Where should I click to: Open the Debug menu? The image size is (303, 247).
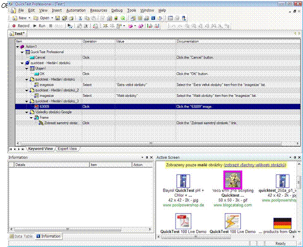(117, 10)
